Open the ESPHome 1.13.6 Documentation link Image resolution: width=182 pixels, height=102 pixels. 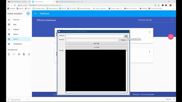click(143, 94)
